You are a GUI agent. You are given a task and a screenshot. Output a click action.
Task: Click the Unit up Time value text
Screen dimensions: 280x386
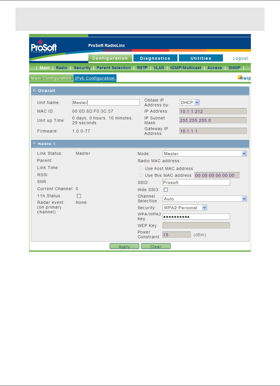click(103, 120)
